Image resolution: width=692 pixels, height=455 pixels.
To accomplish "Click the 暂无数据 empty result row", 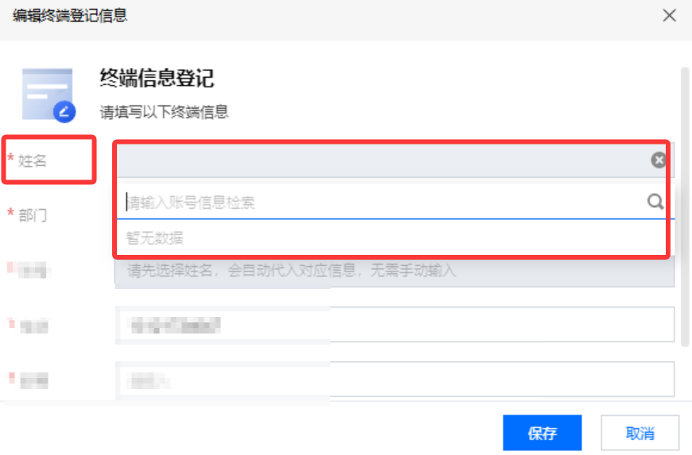I will coord(391,238).
